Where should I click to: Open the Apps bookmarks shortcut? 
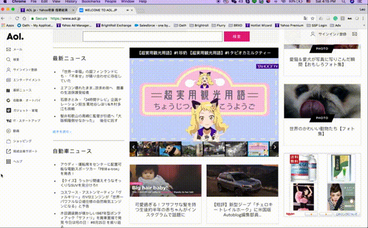click(8, 25)
